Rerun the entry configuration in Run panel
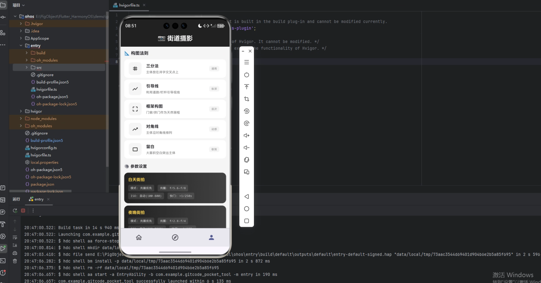Image resolution: width=541 pixels, height=283 pixels. coord(15,211)
